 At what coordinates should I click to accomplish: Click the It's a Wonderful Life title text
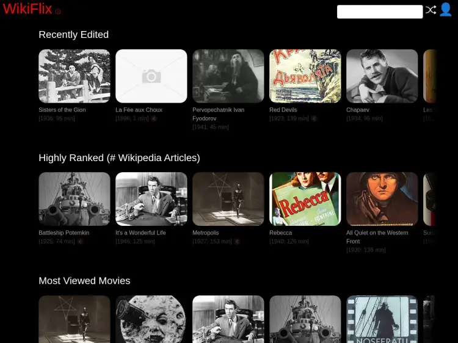click(x=140, y=233)
